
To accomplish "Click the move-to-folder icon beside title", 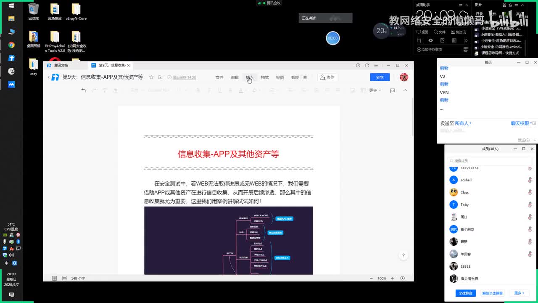I will tap(161, 77).
